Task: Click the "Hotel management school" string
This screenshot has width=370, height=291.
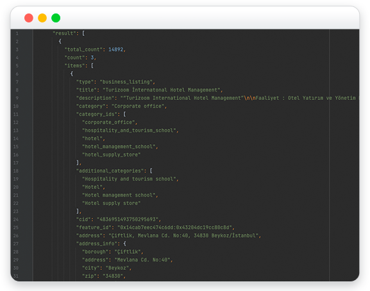Action: pos(119,195)
